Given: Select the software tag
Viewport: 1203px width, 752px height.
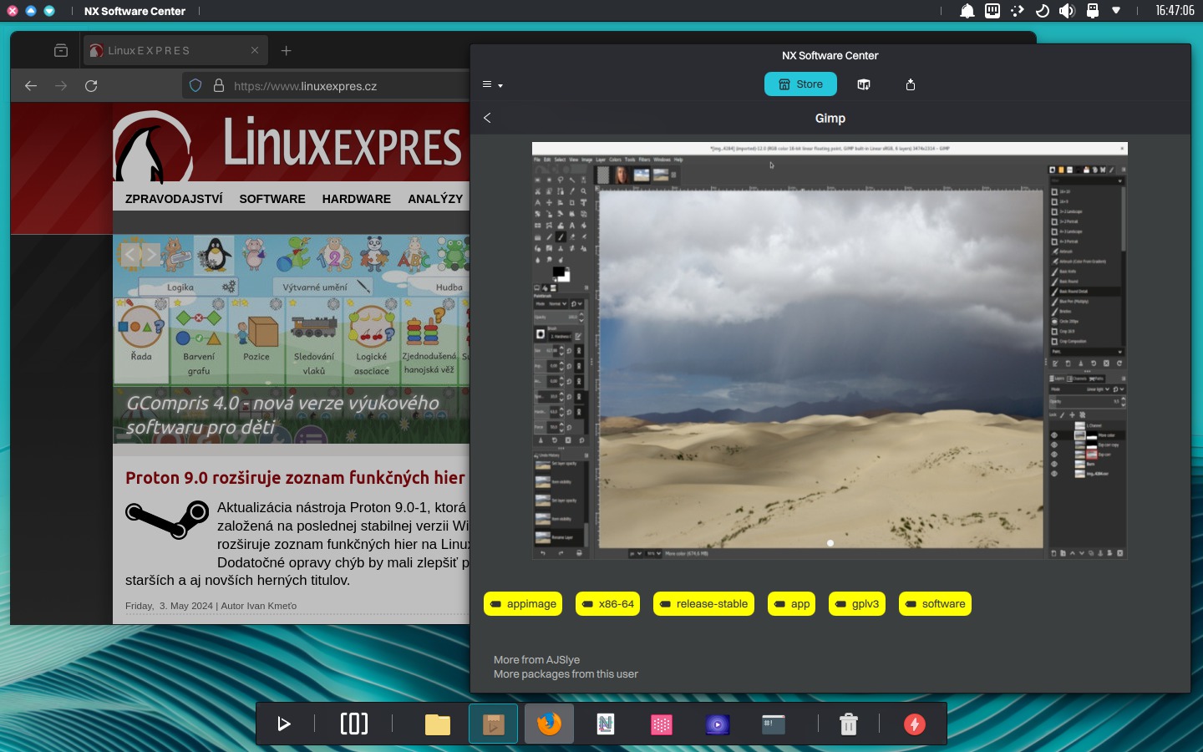Looking at the screenshot, I should [935, 604].
